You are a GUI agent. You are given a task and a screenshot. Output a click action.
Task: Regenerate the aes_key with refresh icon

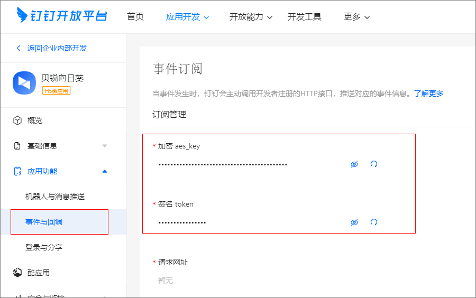click(374, 164)
